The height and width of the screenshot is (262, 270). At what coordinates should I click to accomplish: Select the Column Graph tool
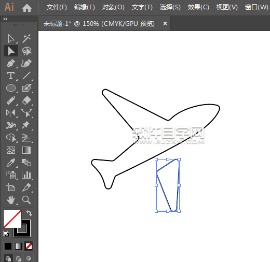pyautogui.click(x=26, y=175)
